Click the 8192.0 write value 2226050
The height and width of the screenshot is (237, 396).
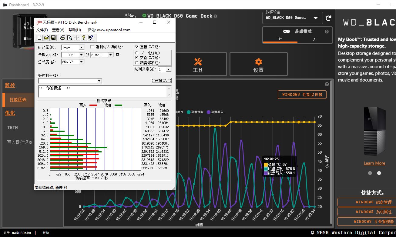click(148, 168)
